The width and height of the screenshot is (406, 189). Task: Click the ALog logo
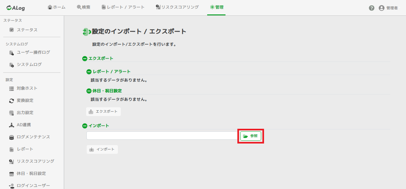pos(15,8)
